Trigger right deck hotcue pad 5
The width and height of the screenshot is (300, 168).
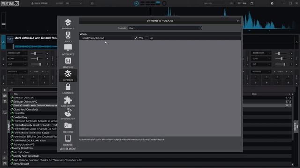(x=256, y=83)
